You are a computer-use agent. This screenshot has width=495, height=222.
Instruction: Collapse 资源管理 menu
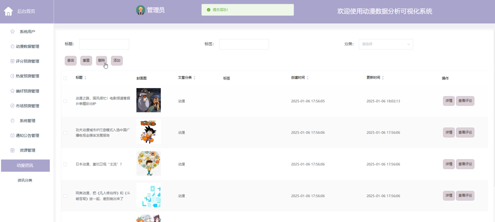click(x=27, y=150)
